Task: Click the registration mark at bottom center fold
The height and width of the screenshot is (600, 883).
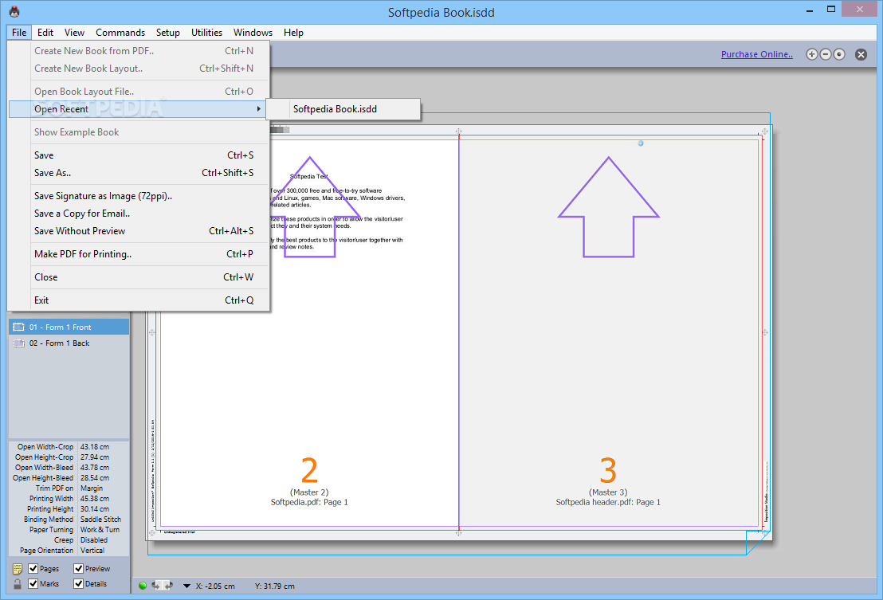Action: (x=459, y=532)
